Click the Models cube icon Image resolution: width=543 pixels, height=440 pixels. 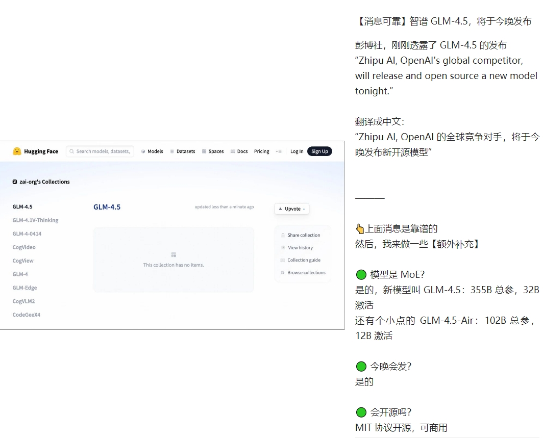tap(143, 151)
